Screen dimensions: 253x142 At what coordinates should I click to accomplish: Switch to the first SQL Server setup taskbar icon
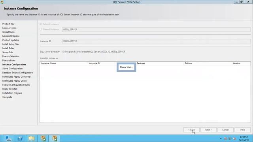tap(43, 138)
